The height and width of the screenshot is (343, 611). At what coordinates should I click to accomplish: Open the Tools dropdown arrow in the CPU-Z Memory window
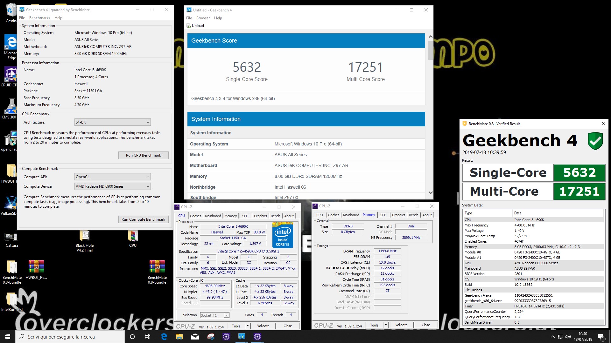click(x=386, y=325)
